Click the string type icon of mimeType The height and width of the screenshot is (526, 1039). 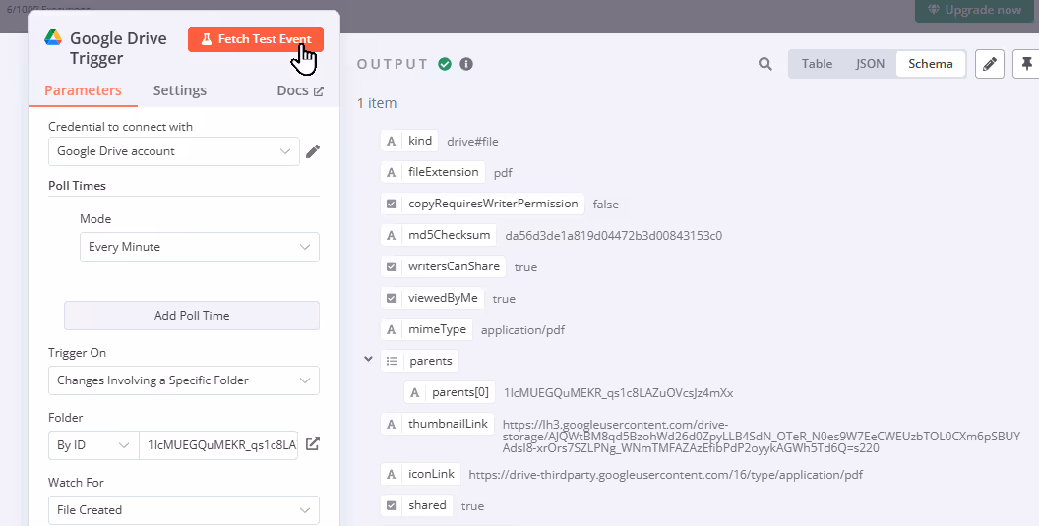click(x=391, y=329)
